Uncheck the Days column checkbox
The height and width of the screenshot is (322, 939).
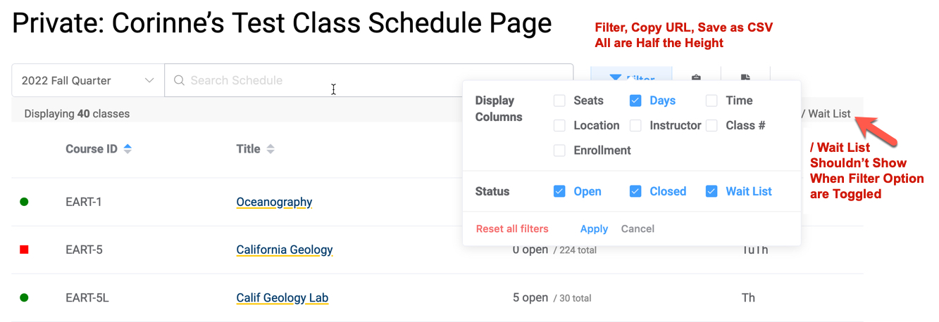pyautogui.click(x=635, y=101)
